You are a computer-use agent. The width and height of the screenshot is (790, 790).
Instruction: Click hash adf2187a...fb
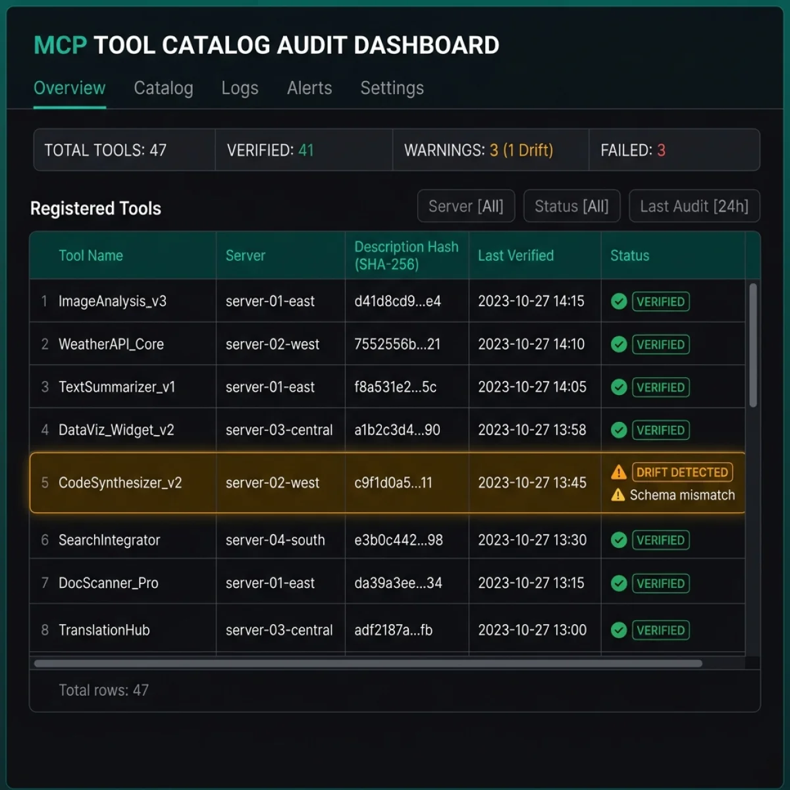click(394, 630)
